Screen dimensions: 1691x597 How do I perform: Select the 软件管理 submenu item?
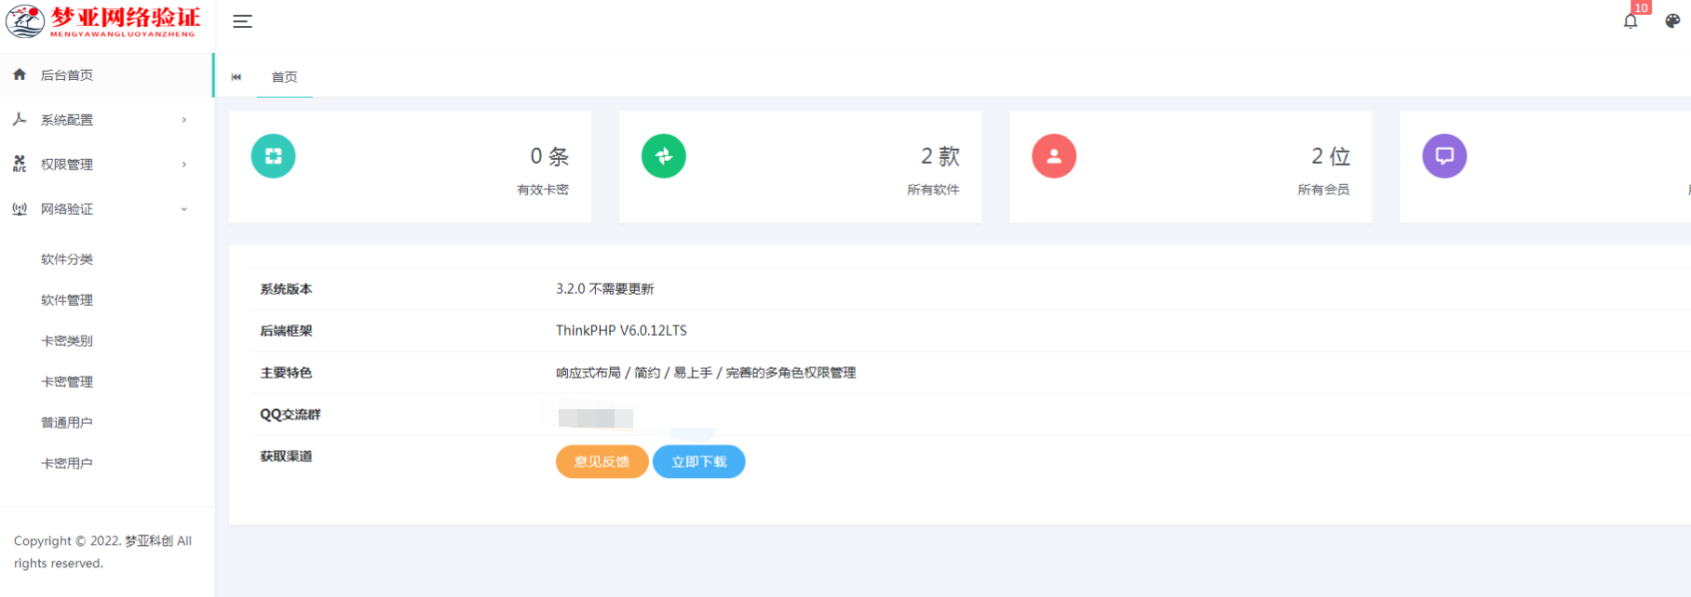(x=67, y=300)
